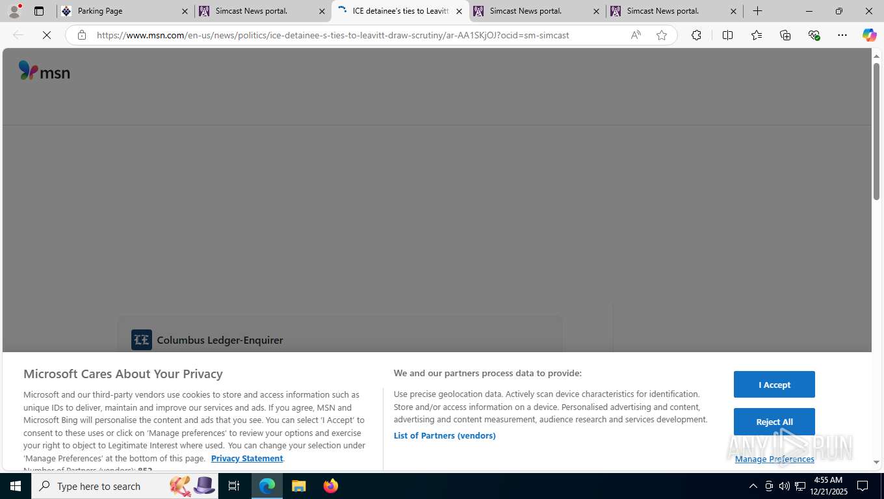Toggle split screen view
The width and height of the screenshot is (884, 499).
(727, 35)
